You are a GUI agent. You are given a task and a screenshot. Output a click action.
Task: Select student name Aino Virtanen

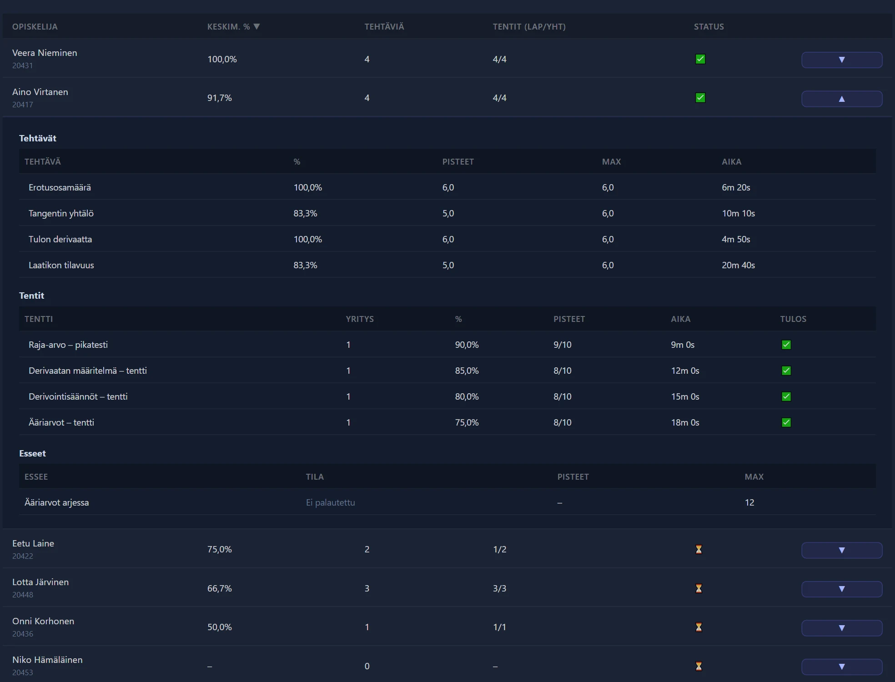pos(40,92)
